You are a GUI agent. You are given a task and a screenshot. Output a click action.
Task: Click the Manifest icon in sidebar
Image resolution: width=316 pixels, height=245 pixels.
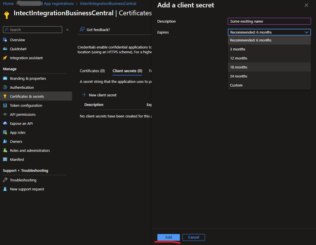click(x=5, y=159)
